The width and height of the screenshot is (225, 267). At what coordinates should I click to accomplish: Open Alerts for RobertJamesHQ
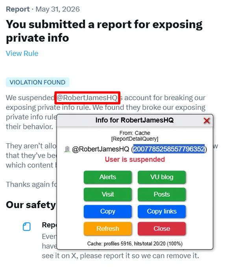pos(108,177)
